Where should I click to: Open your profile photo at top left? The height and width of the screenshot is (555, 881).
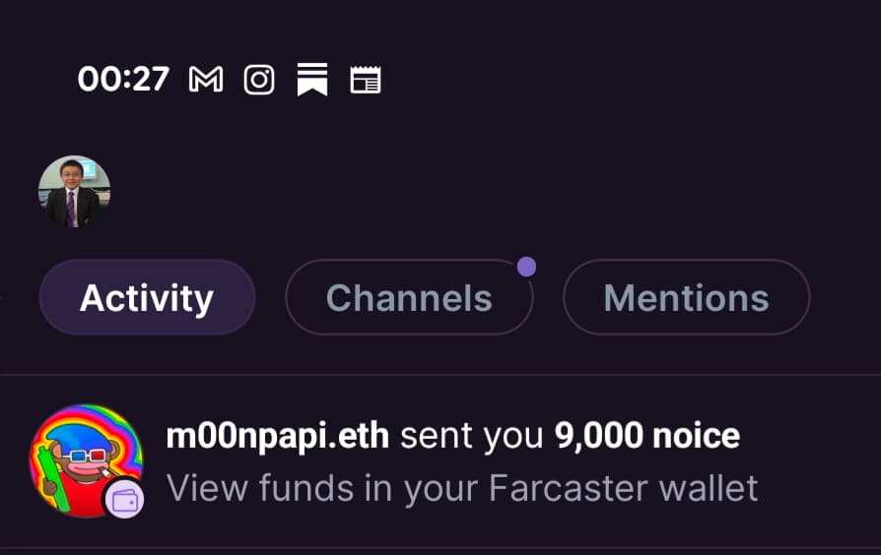point(74,192)
